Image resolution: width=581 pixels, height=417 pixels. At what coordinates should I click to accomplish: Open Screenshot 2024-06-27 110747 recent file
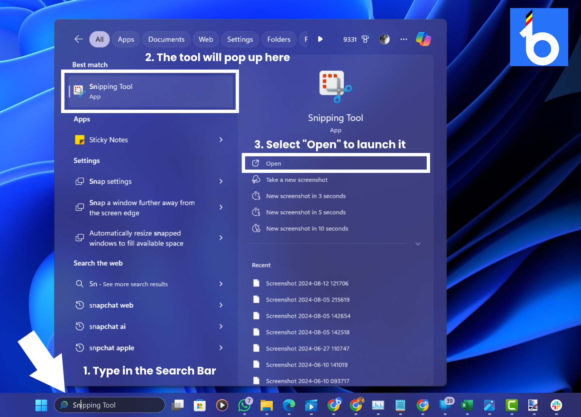click(x=308, y=348)
